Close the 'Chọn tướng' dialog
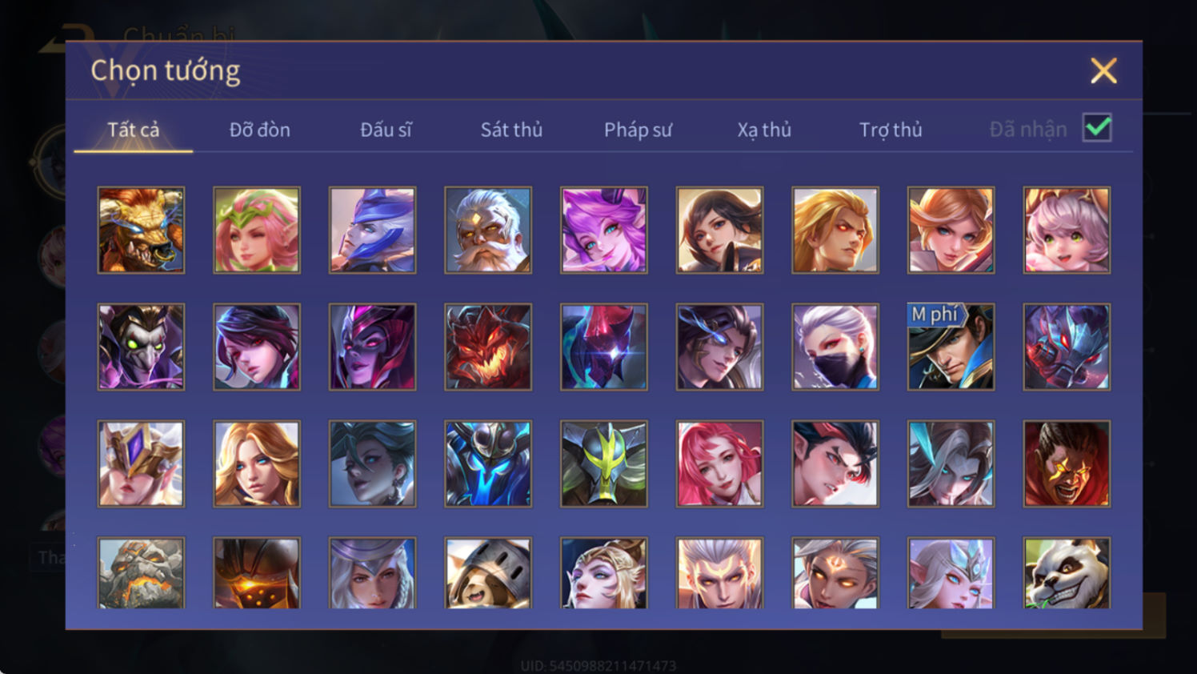Screen dimensions: 1197x674 (x=1103, y=71)
